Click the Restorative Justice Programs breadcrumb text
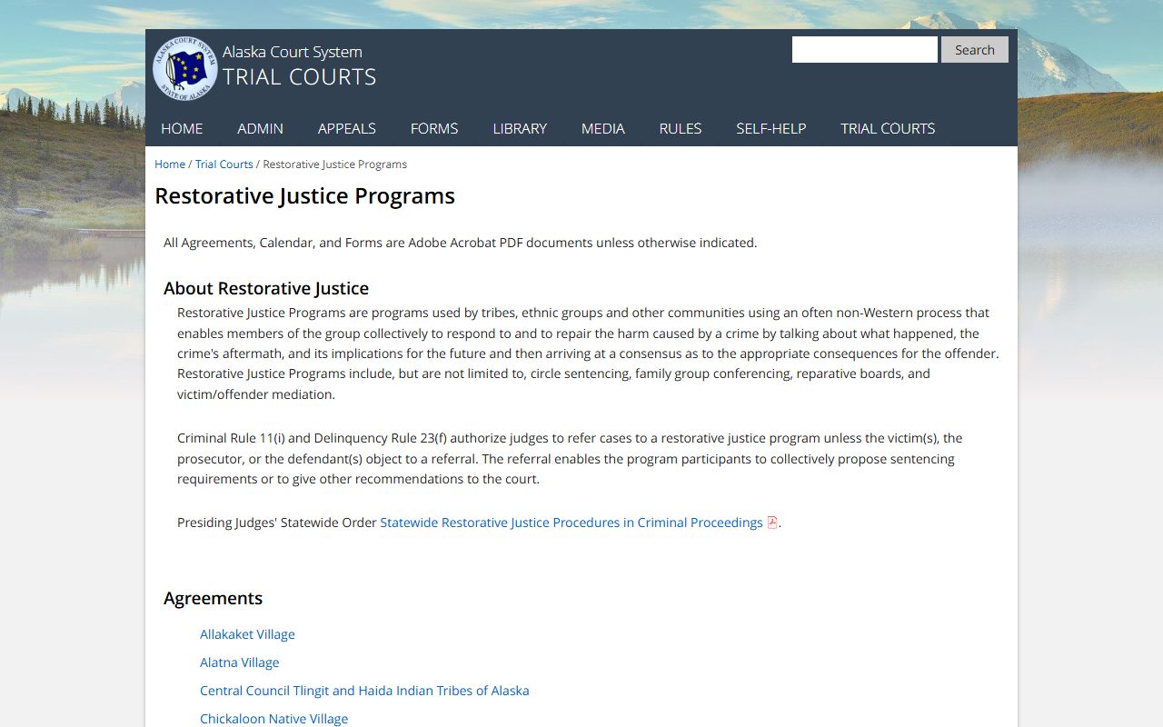1163x727 pixels. pyautogui.click(x=334, y=164)
